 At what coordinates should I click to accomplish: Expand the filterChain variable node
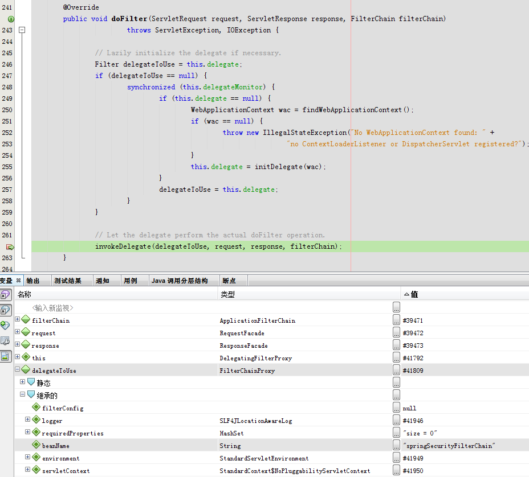click(18, 319)
